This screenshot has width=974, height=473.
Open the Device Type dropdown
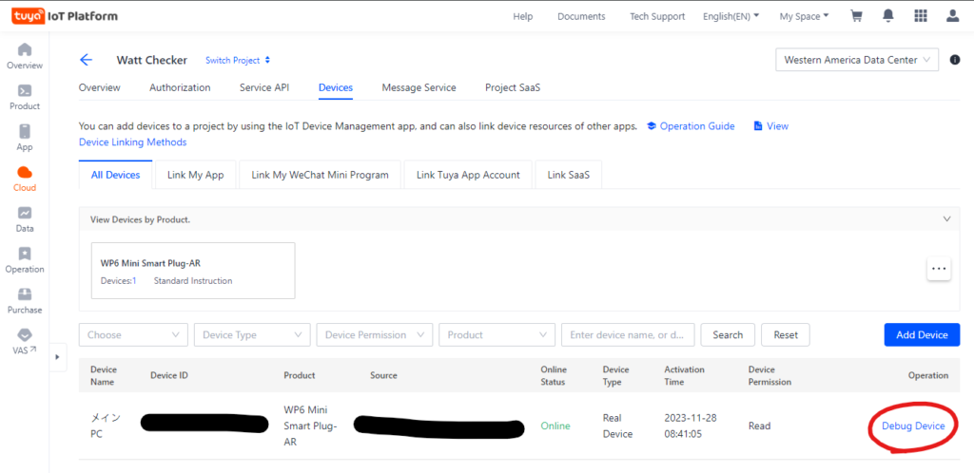[x=251, y=334]
